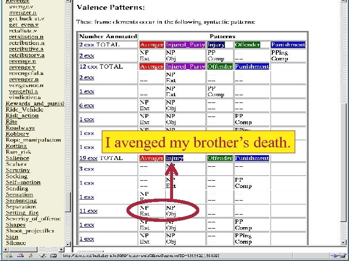Open the Sensation frame
Viewport: 349px width, 261px height.
(19, 194)
